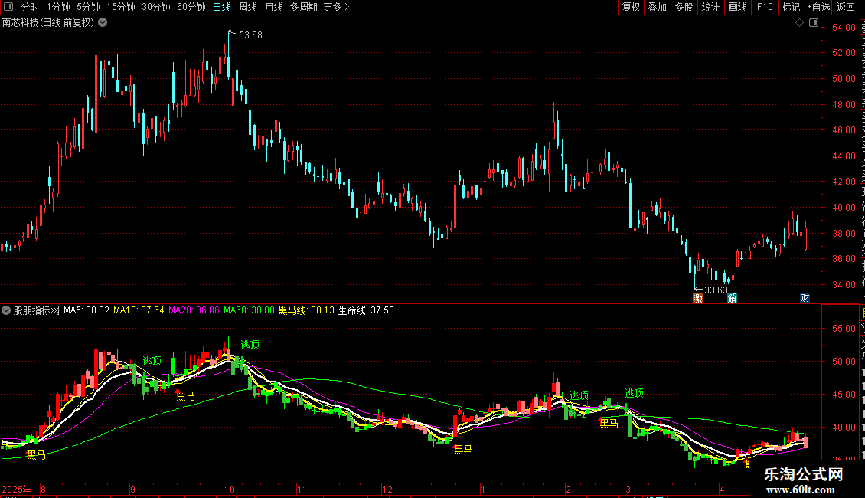Click the month 12 marker on time axis

pyautogui.click(x=387, y=489)
